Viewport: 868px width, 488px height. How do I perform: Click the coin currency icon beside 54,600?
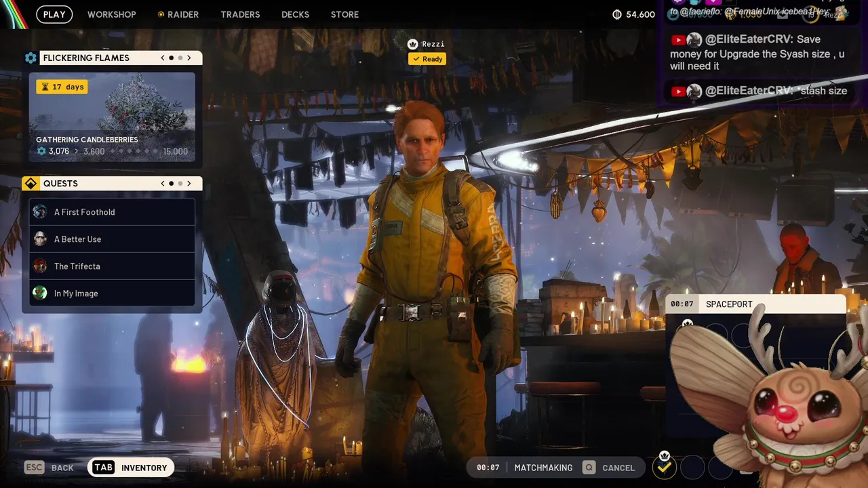click(616, 14)
